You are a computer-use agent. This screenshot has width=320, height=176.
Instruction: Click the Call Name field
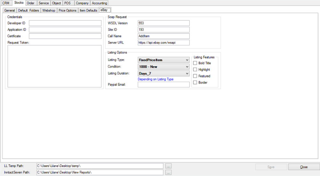164,36
